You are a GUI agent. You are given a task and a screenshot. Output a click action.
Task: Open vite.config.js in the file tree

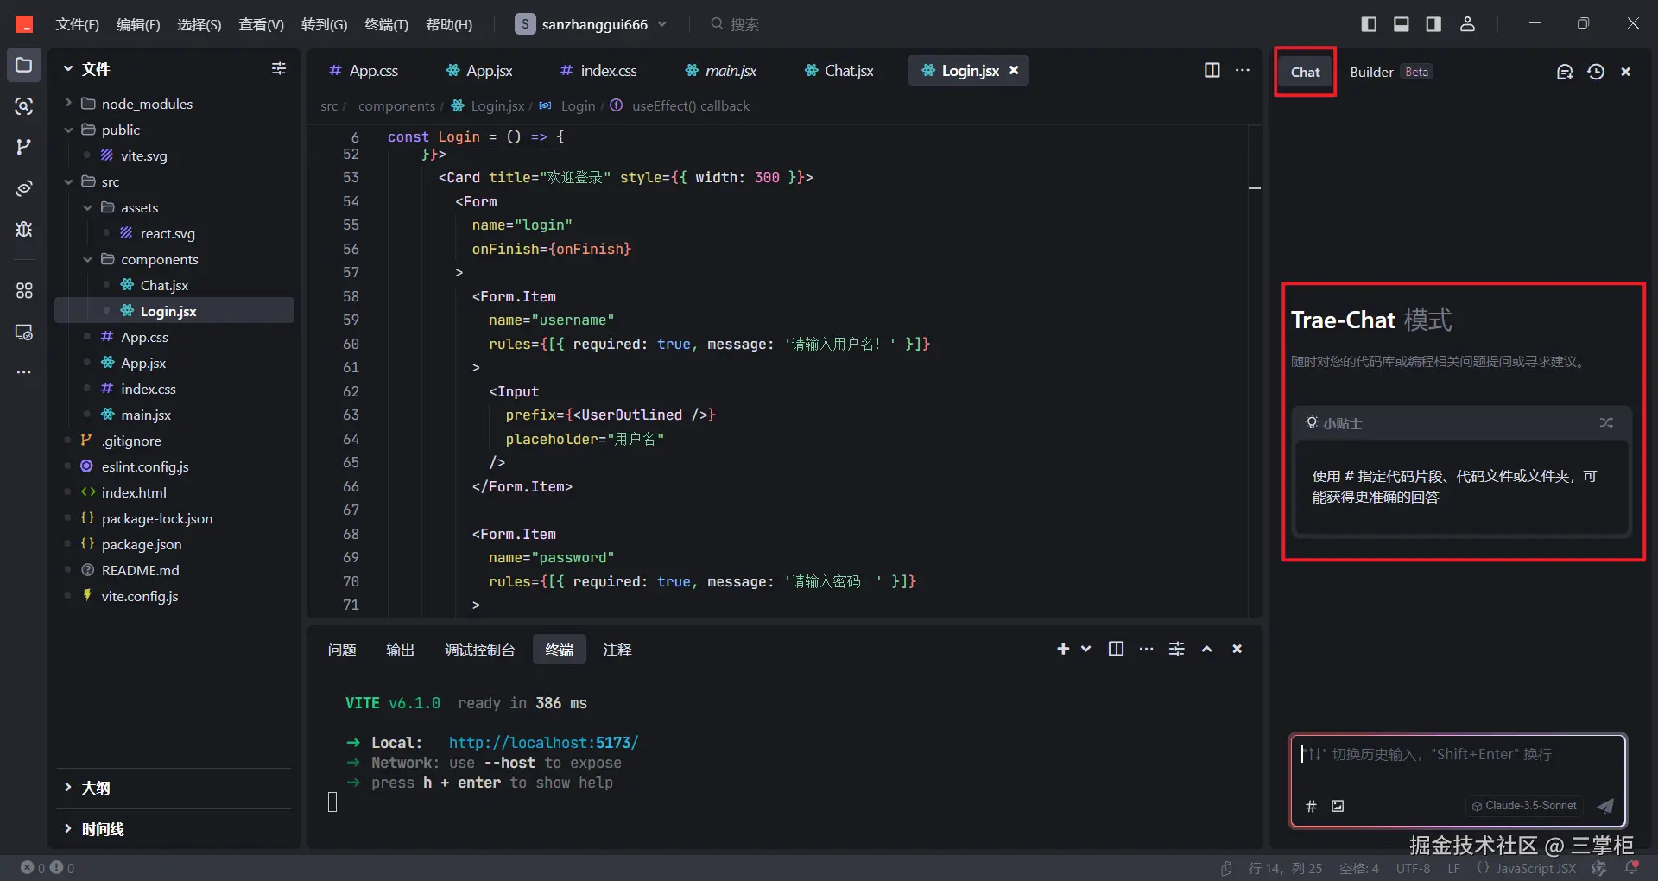tap(140, 596)
